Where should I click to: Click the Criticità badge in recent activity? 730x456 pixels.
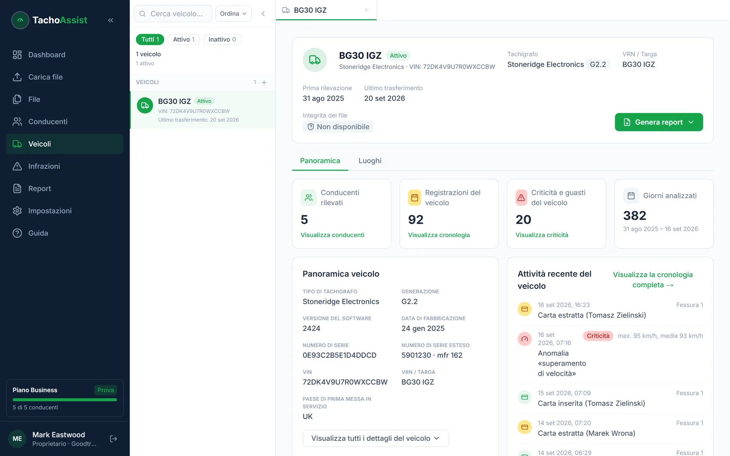point(598,336)
